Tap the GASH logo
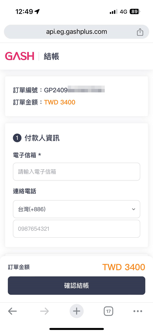The height and width of the screenshot is (333, 153). coord(20,56)
